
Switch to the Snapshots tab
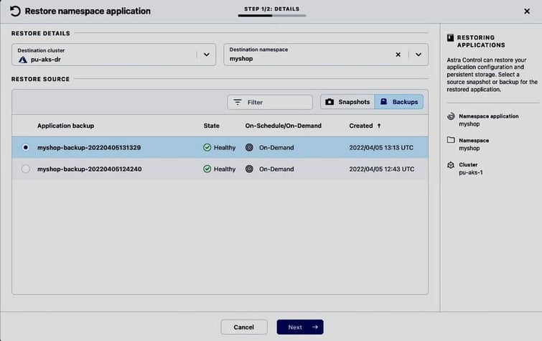347,102
